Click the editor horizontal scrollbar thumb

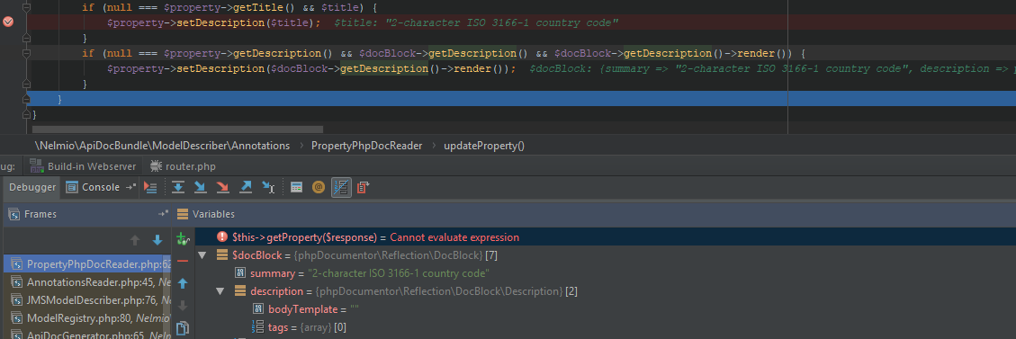pyautogui.click(x=177, y=129)
